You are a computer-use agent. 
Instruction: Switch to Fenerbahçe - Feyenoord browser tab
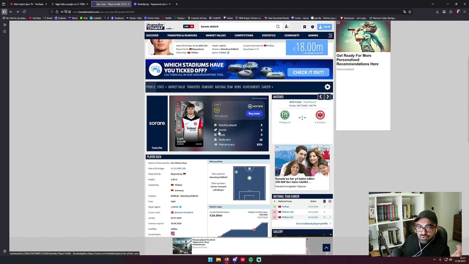tap(151, 4)
